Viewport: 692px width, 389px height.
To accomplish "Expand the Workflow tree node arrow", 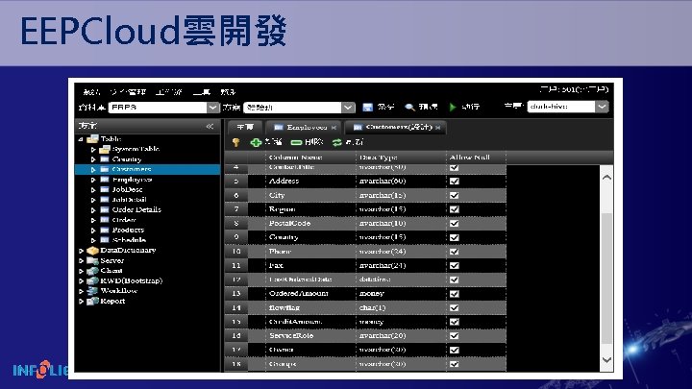I will [x=81, y=291].
